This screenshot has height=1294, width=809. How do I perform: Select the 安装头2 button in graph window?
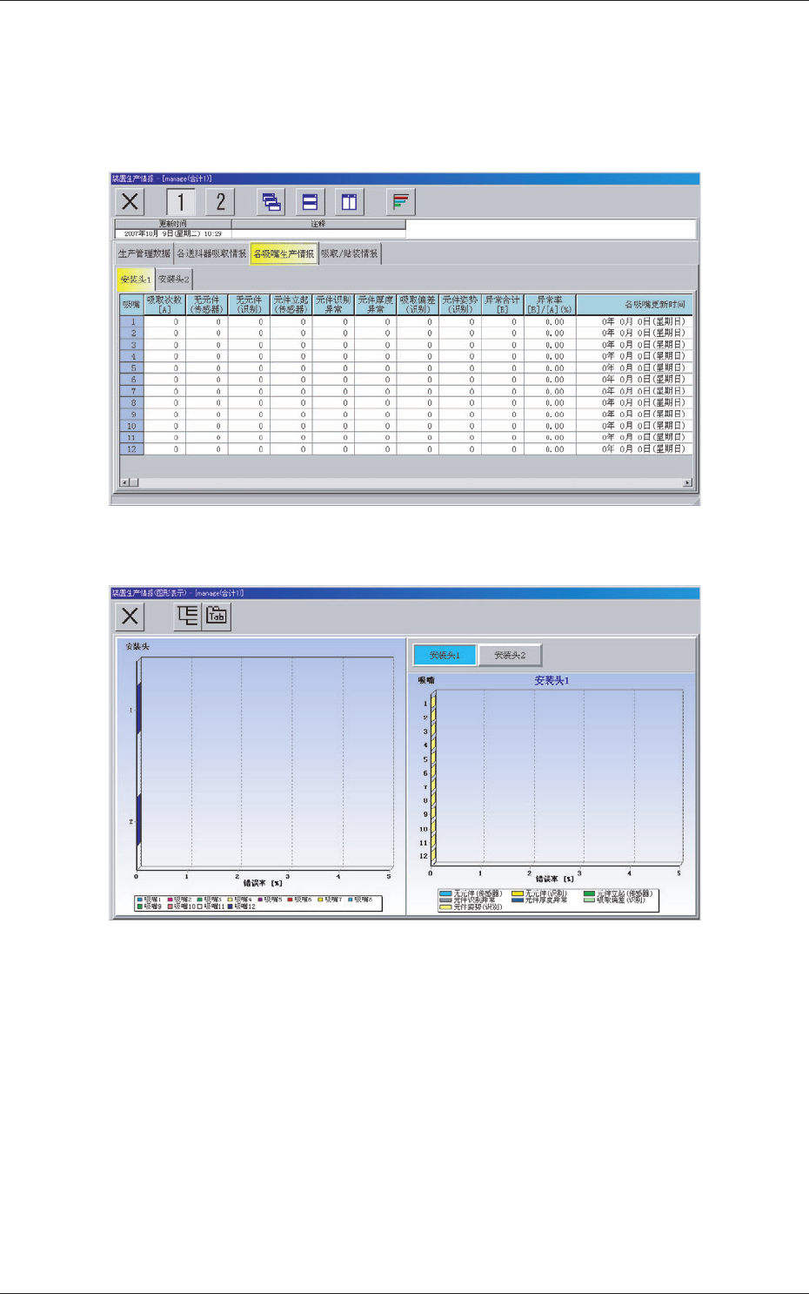click(x=510, y=655)
